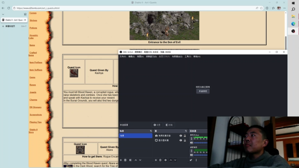The image size is (299, 168).
Task: Open the OBS File menu
Action: (123, 57)
